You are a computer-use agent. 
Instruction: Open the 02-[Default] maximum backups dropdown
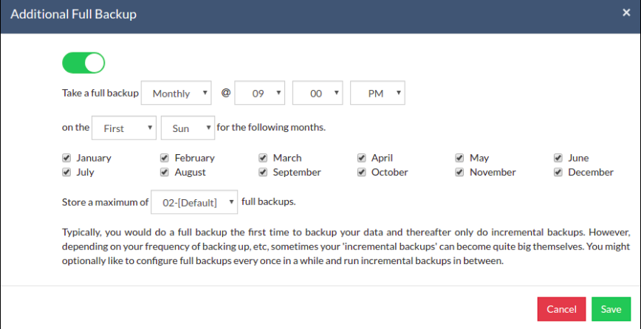tap(194, 202)
